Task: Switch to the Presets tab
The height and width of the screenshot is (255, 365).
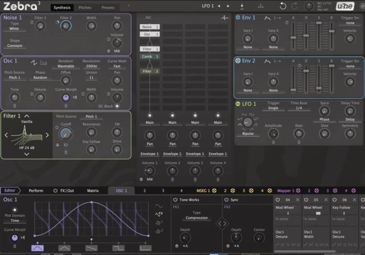Action: pyautogui.click(x=108, y=8)
